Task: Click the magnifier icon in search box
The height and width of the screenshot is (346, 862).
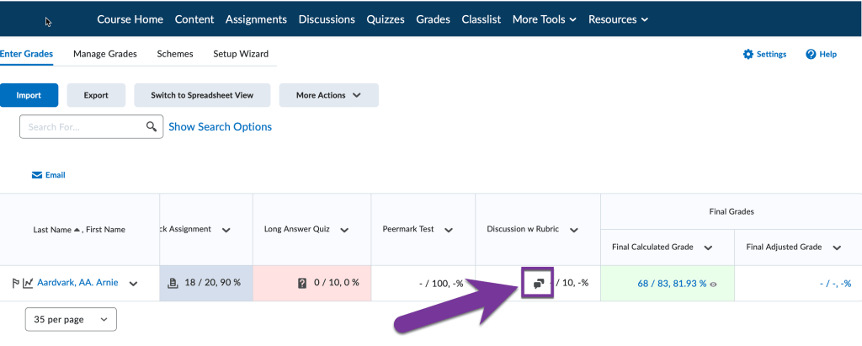Action: point(152,126)
